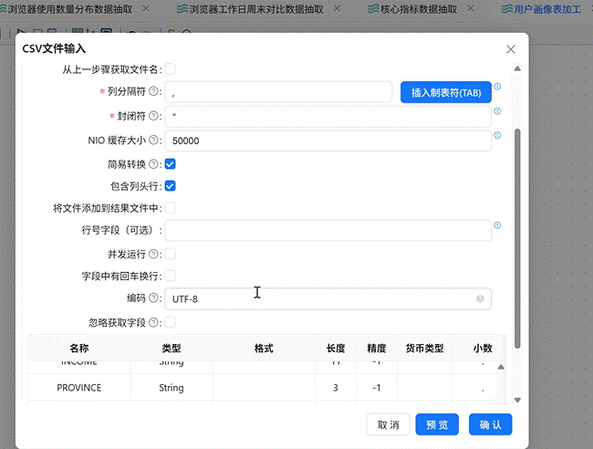The width and height of the screenshot is (593, 449).
Task: Click the help icon beside 忽略获取字段
Action: pyautogui.click(x=153, y=323)
